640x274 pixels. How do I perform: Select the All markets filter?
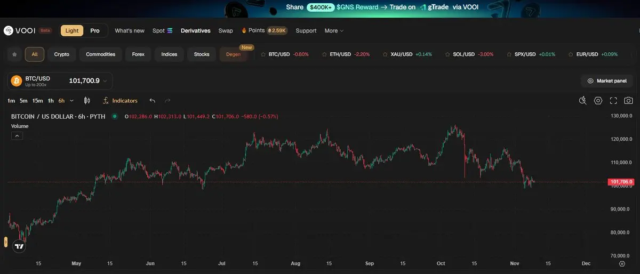point(35,54)
